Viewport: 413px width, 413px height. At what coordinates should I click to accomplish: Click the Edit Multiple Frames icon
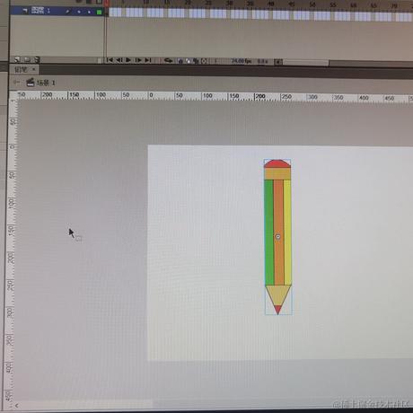[x=196, y=61]
